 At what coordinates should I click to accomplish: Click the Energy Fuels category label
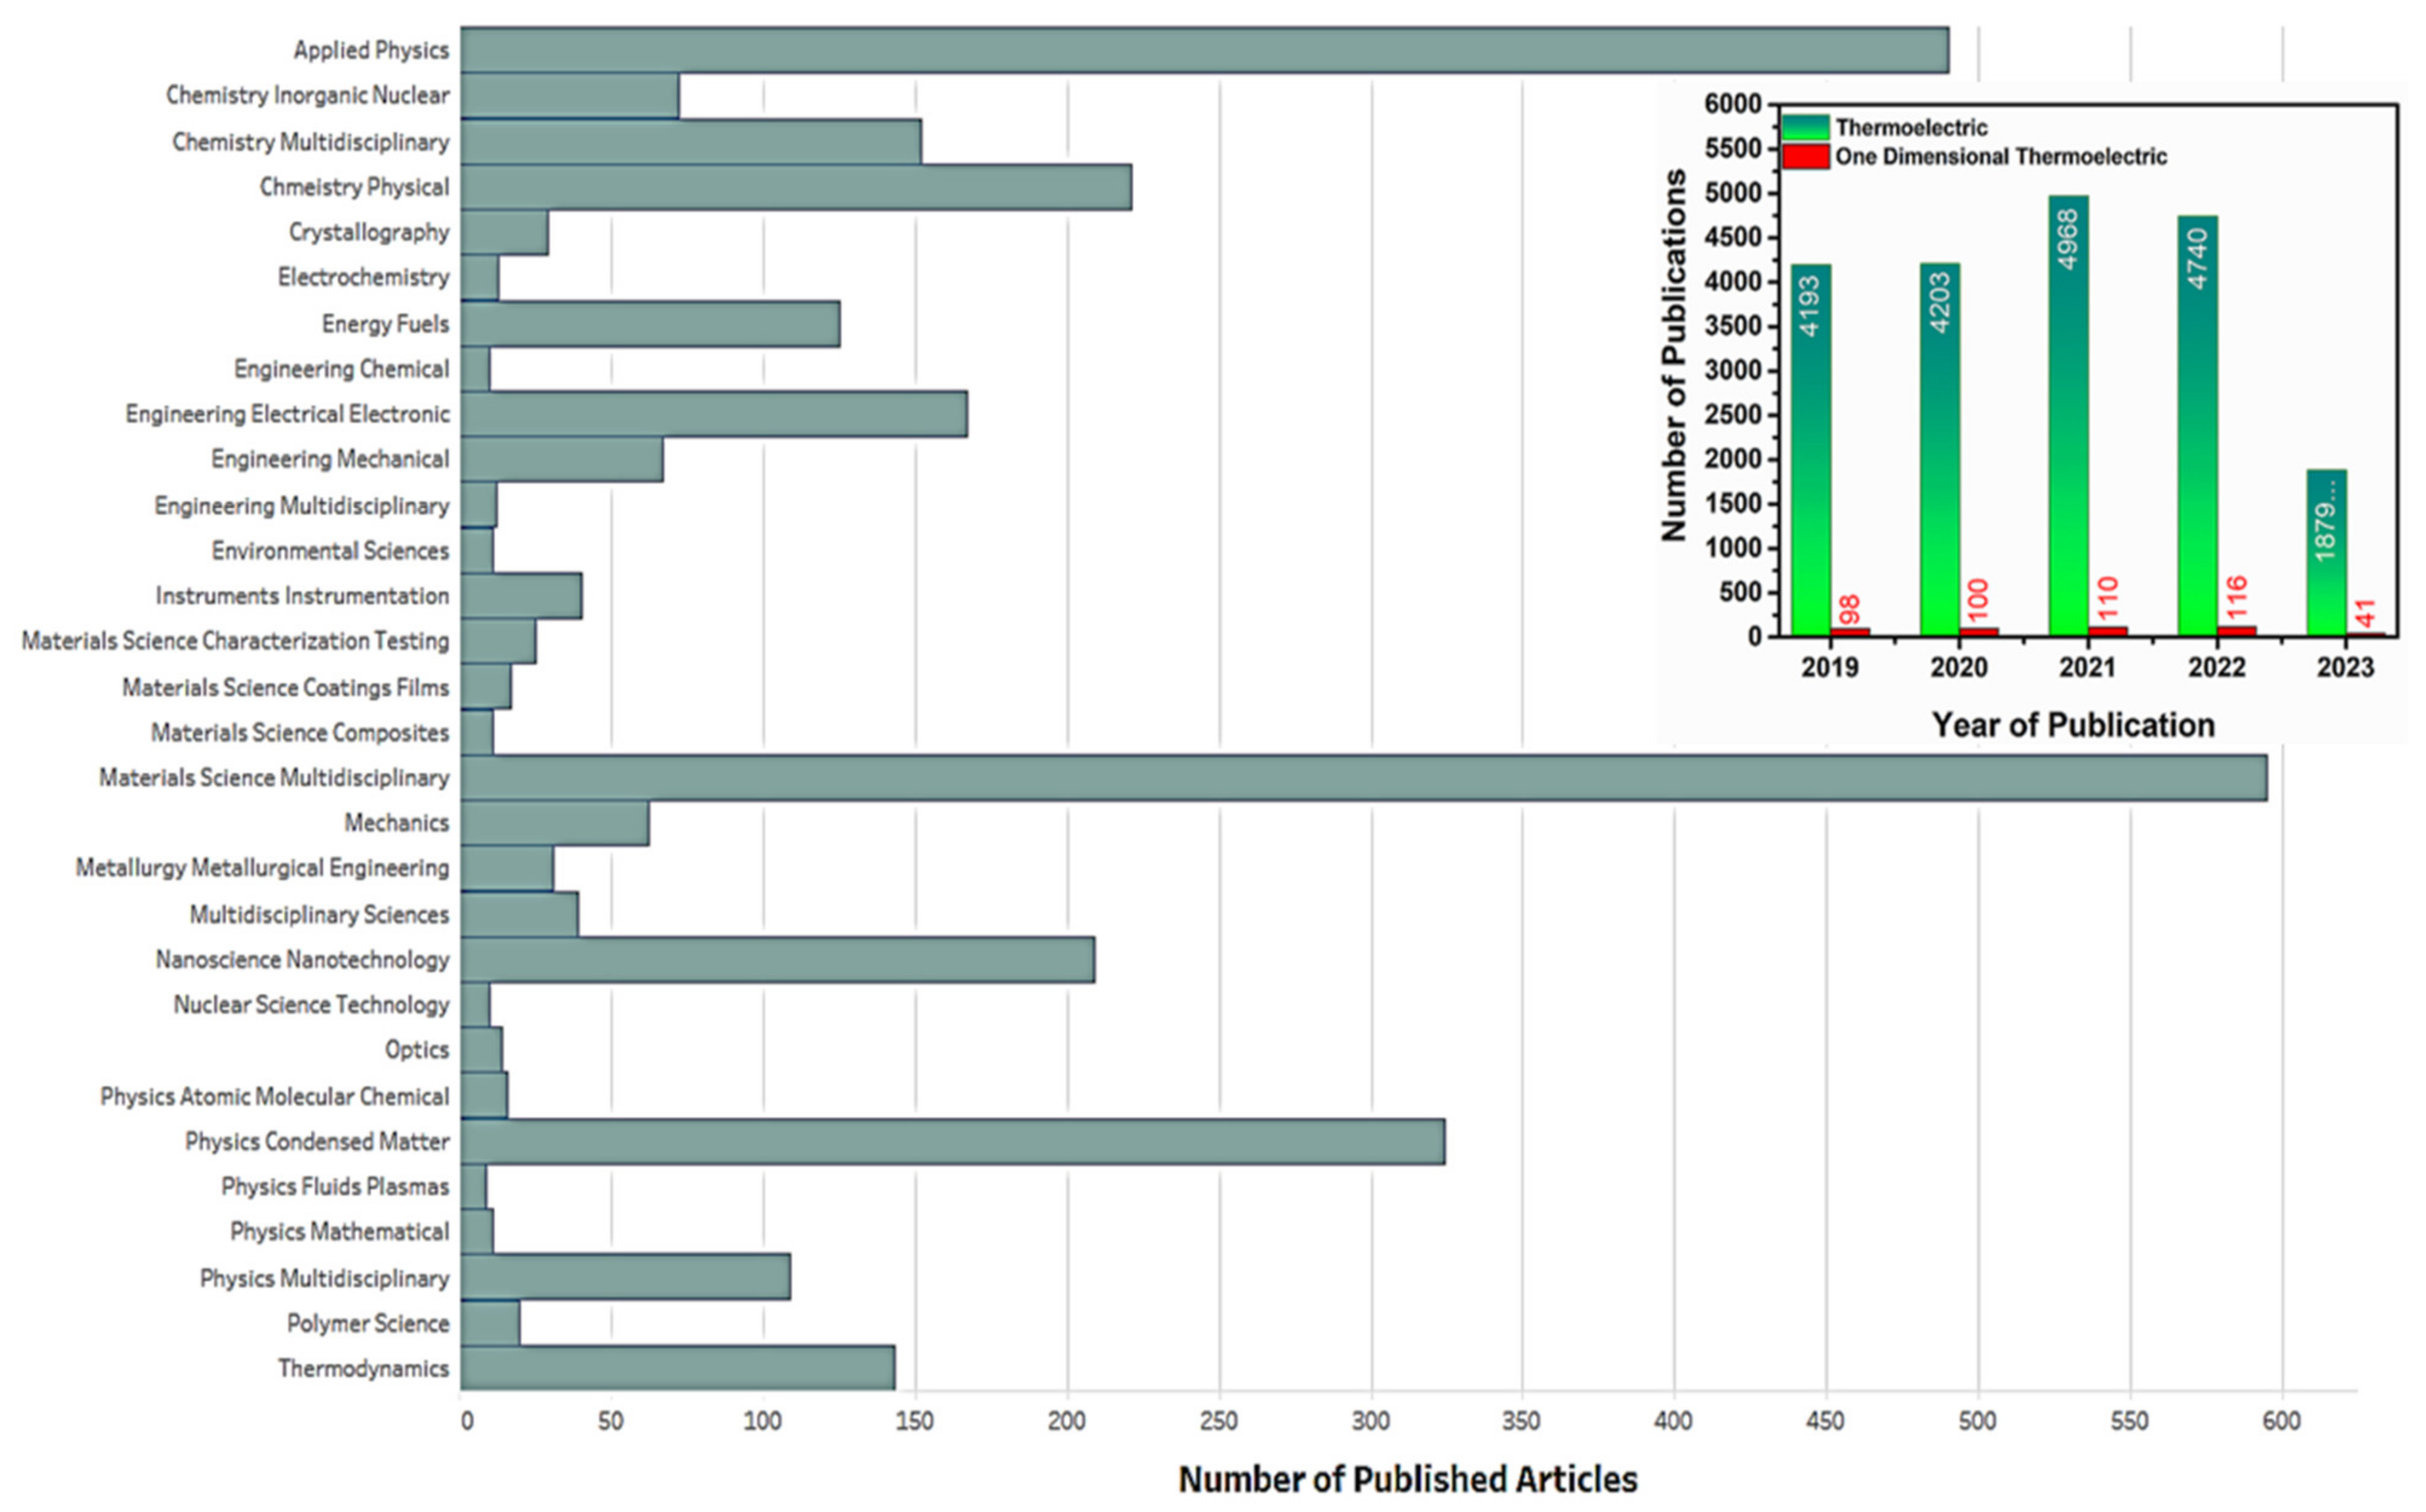coord(385,324)
